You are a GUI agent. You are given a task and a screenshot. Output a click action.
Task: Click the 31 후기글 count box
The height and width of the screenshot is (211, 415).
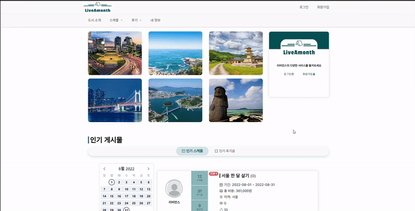pos(200,193)
